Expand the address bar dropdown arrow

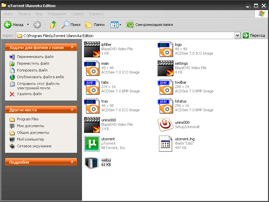[237, 35]
